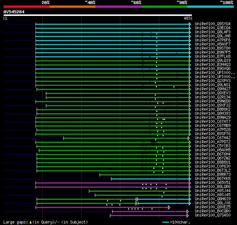Open the UniRef100_Q3ECQ4 hit
This screenshot has height=225, width=237.
(213, 28)
